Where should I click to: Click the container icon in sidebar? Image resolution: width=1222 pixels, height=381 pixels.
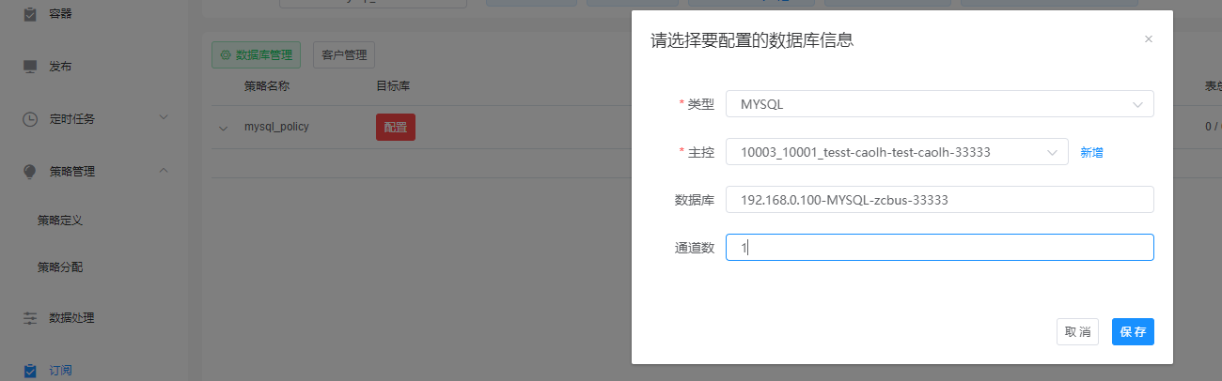(x=30, y=13)
